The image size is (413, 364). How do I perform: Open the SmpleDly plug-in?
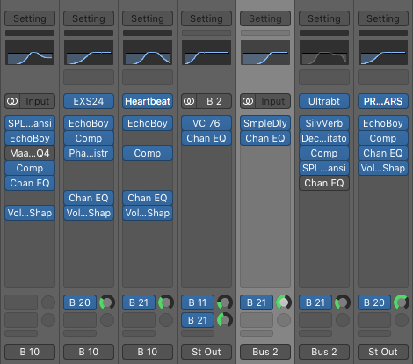point(265,123)
